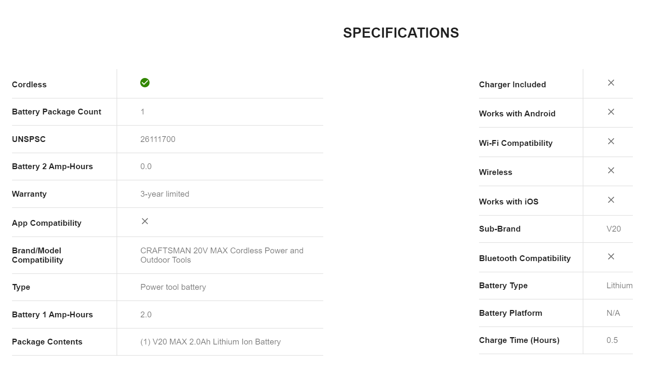Click the Battery 1 Amp-Hours value 2.0
This screenshot has width=655, height=367.
click(x=146, y=315)
